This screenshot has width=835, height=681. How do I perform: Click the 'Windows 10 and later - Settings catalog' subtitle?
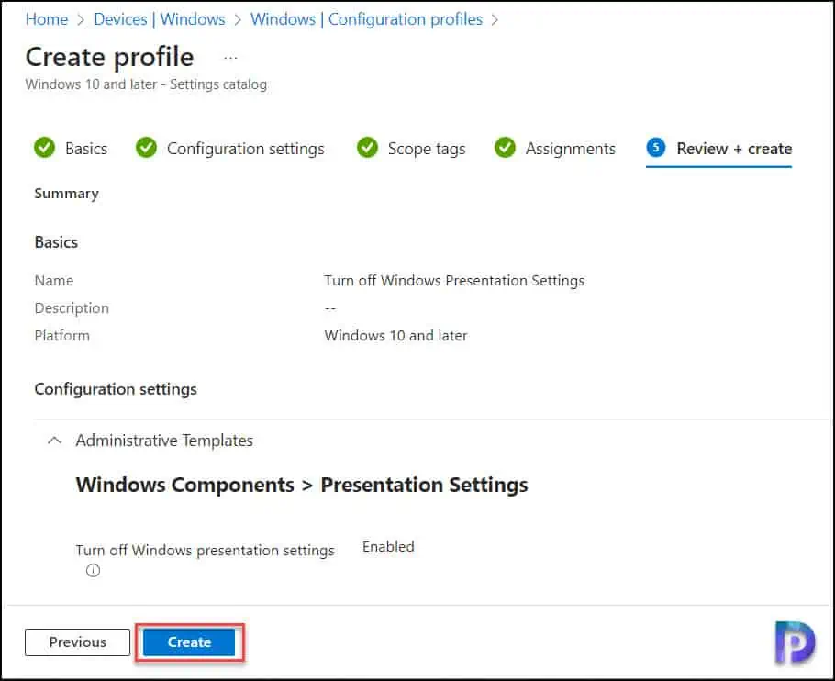pyautogui.click(x=146, y=84)
